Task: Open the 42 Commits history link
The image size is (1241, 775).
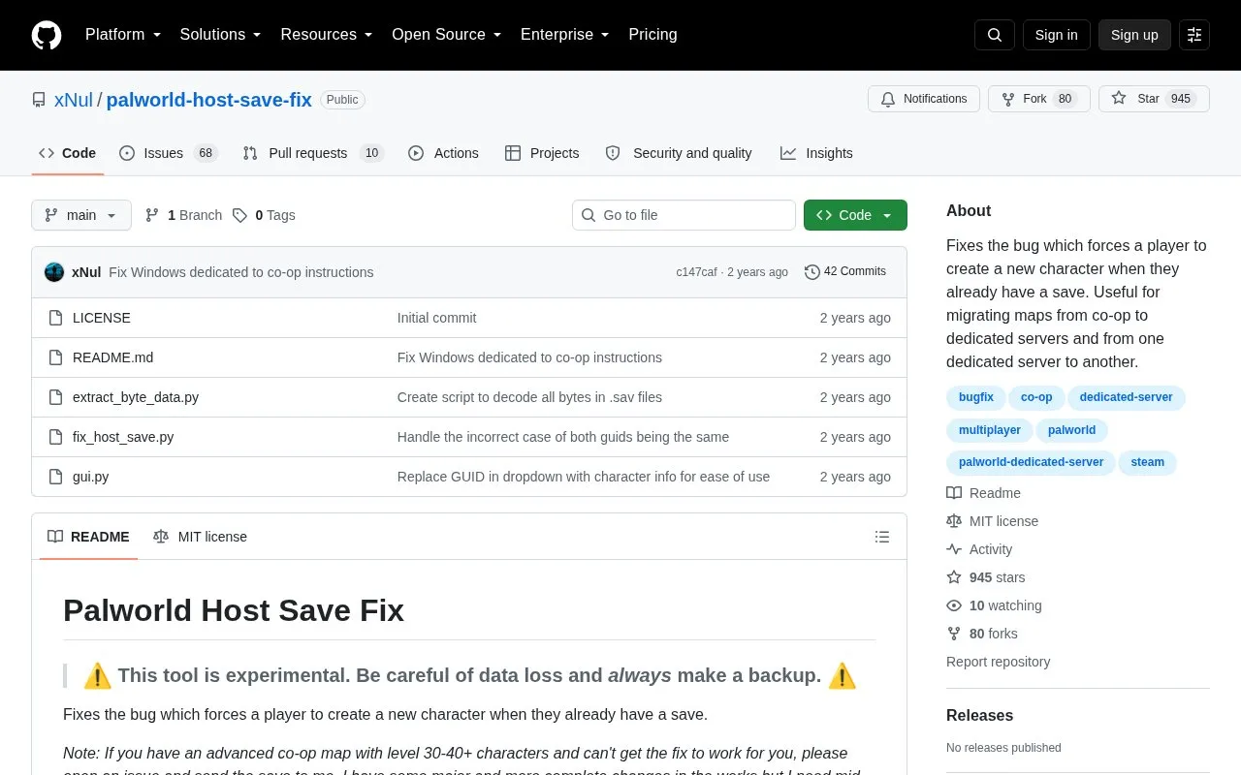Action: pos(845,272)
